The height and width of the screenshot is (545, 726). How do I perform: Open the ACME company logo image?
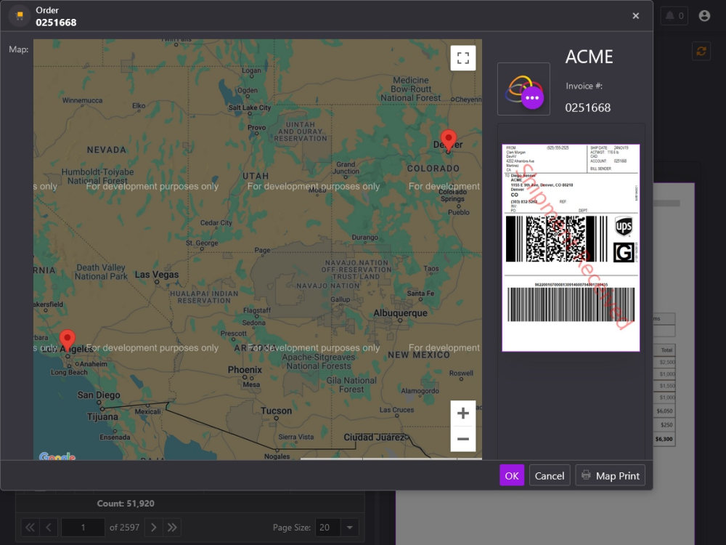(x=523, y=89)
